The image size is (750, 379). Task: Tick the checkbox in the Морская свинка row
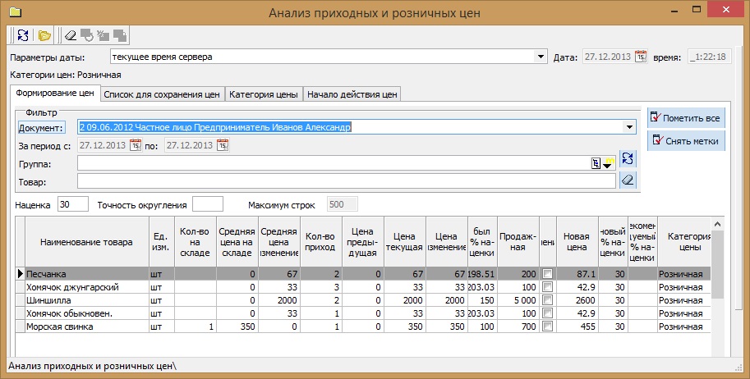click(548, 326)
